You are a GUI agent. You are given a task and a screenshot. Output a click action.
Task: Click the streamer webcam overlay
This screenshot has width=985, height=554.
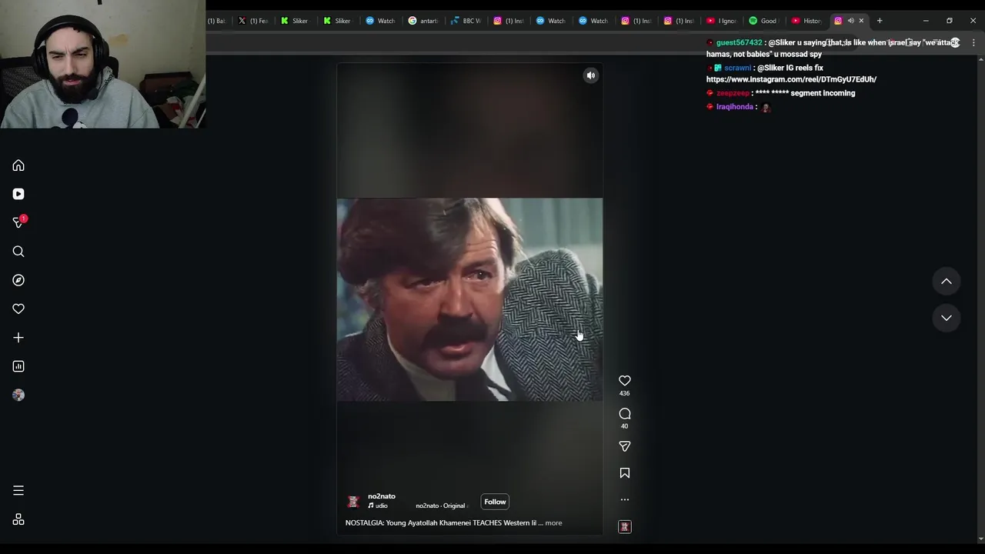(102, 64)
